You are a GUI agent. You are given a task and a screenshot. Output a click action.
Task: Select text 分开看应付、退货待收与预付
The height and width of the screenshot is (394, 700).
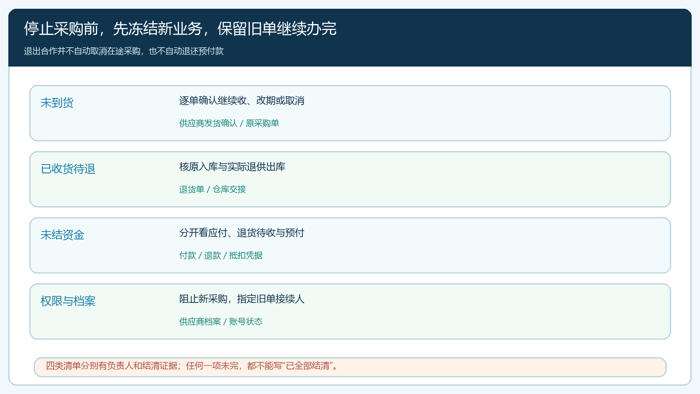coord(241,233)
